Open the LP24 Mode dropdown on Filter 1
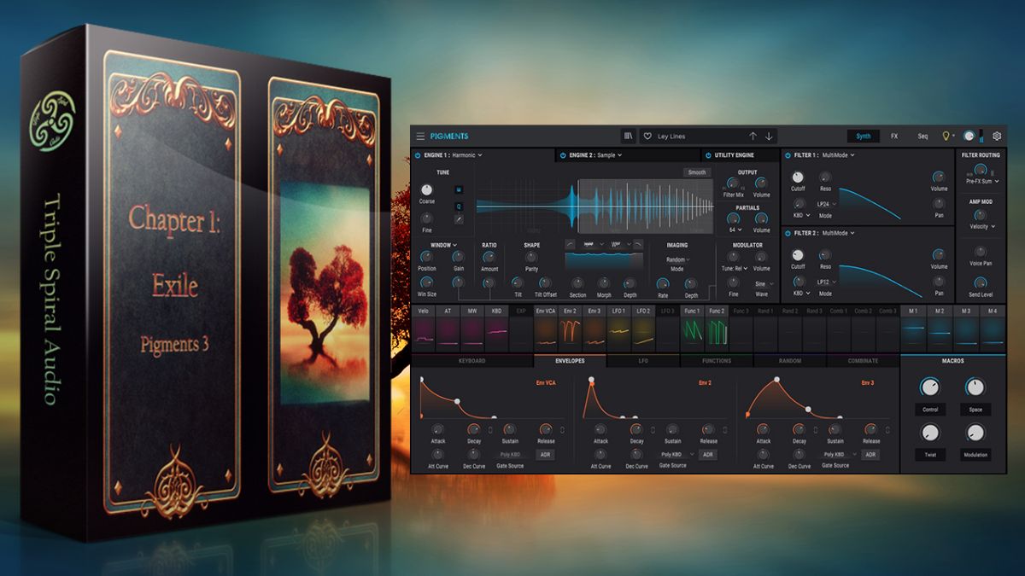The width and height of the screenshot is (1025, 576). pyautogui.click(x=824, y=204)
